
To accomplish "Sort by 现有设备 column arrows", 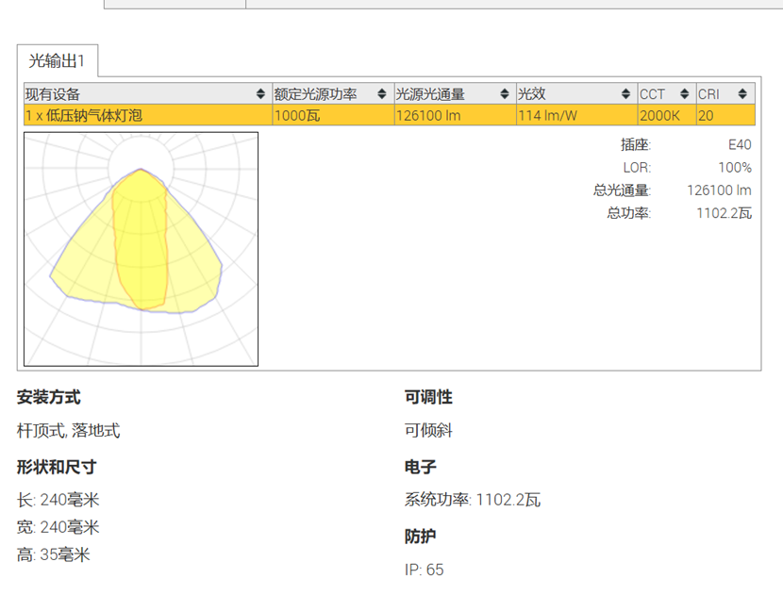I will 260,94.
